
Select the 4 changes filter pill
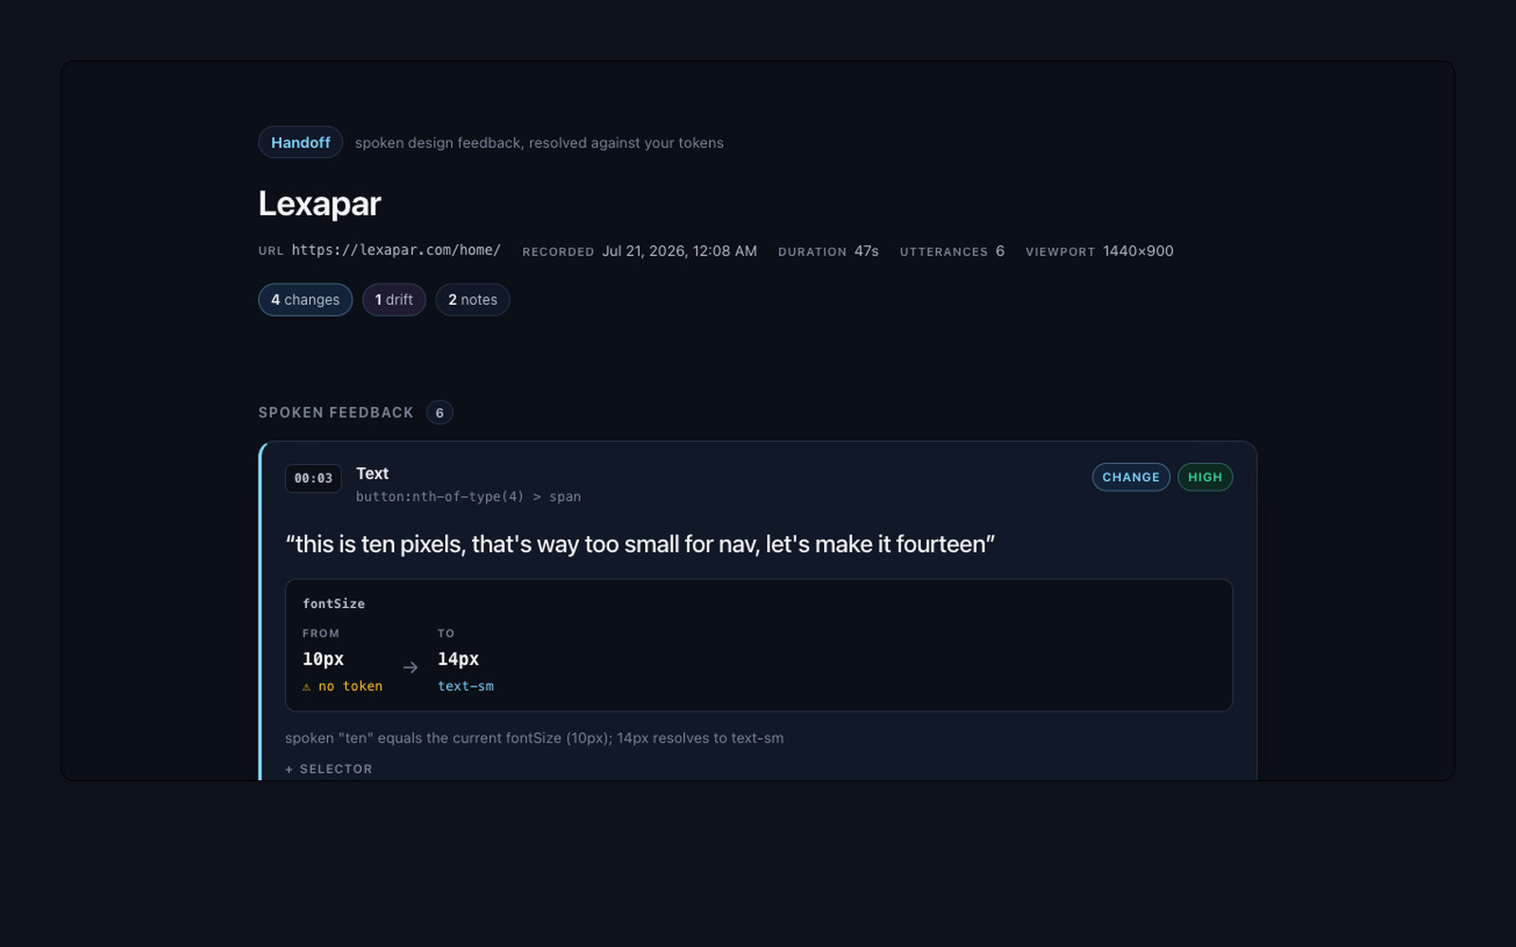pos(305,299)
